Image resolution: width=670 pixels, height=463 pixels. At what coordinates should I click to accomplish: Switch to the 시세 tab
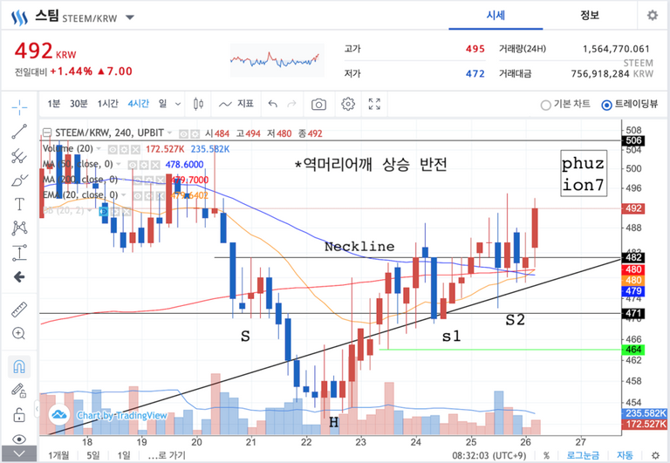pyautogui.click(x=496, y=16)
